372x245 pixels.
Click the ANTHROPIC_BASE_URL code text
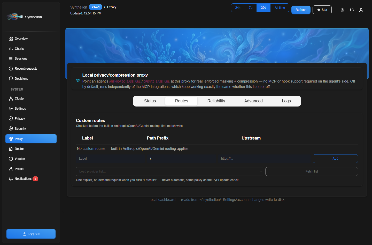[125, 81]
